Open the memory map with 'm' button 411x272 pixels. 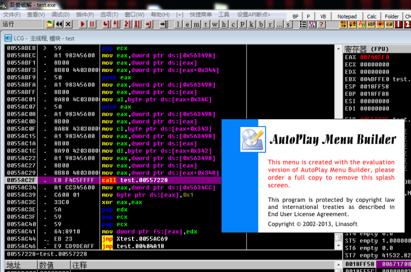196,24
